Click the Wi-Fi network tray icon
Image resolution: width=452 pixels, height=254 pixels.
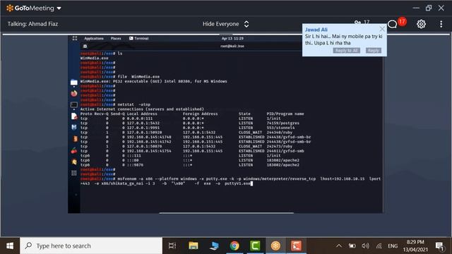pos(379,246)
